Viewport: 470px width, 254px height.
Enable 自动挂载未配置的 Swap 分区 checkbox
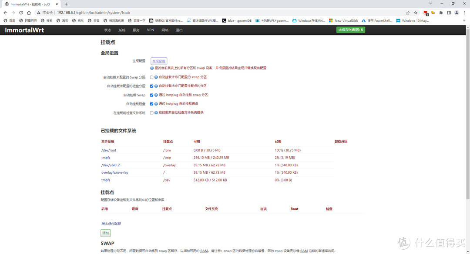coord(151,77)
